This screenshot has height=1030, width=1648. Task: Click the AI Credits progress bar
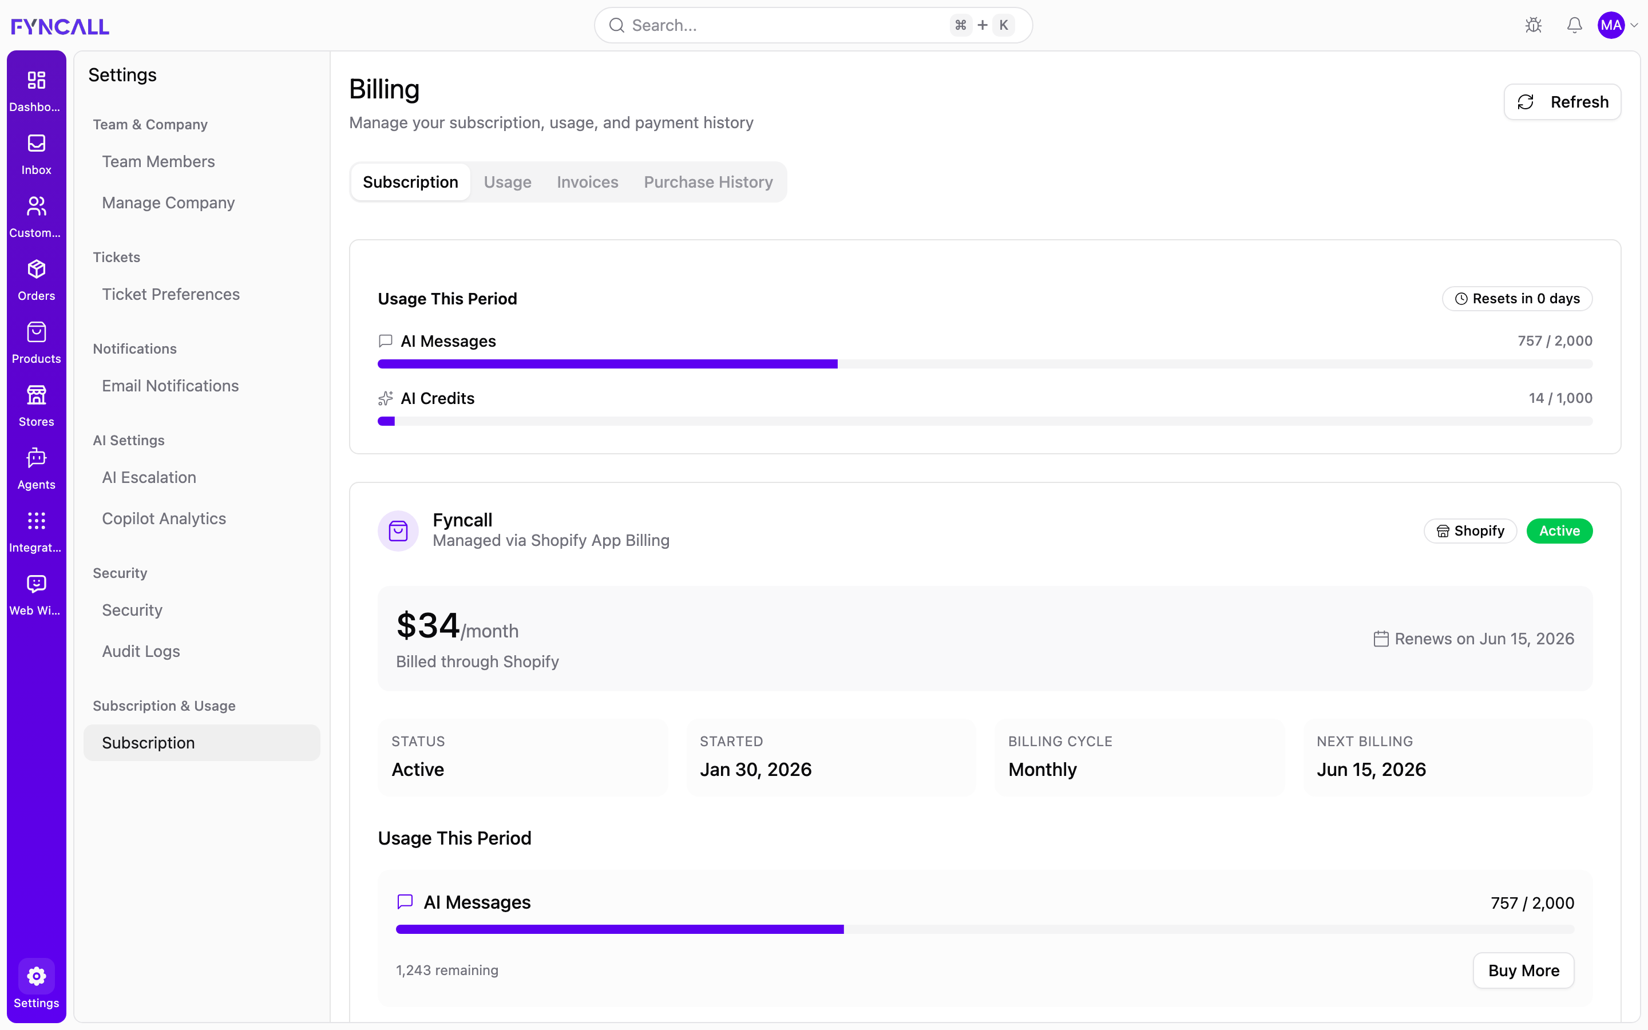(x=985, y=422)
